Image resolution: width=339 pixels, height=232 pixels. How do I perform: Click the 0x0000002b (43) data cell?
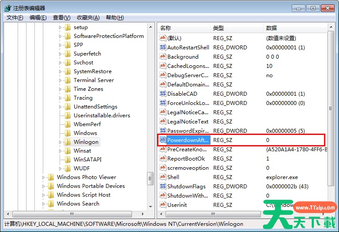287,187
